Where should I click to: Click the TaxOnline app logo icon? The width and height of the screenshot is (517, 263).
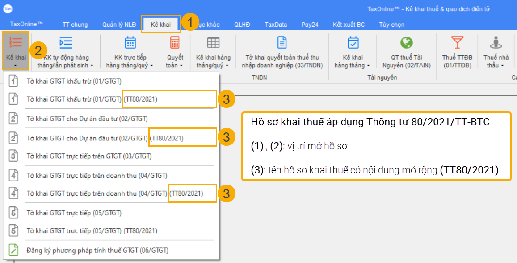pos(8,9)
